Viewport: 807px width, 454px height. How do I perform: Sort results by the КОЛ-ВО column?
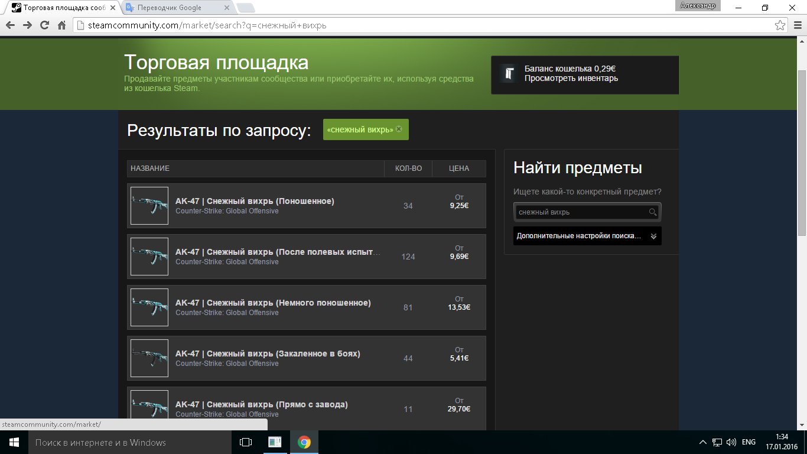click(408, 168)
